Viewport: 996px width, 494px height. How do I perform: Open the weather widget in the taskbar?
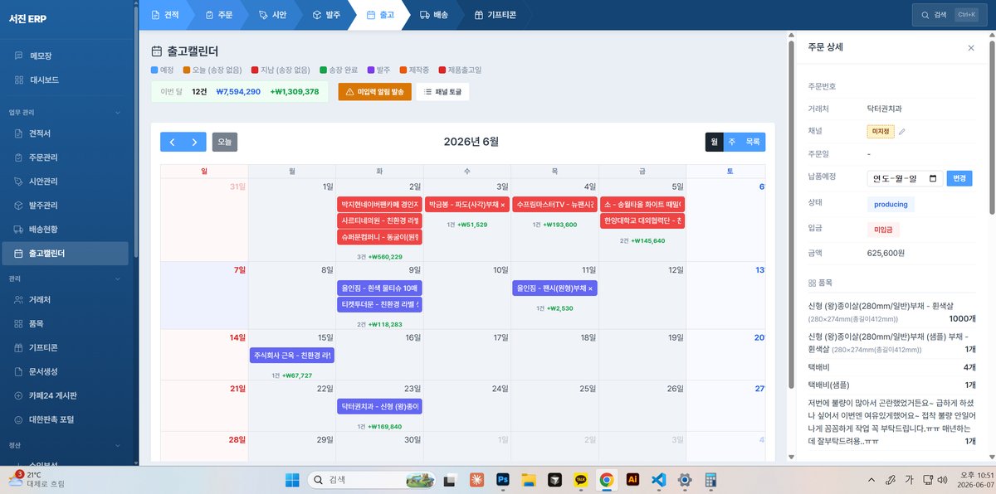[35, 479]
